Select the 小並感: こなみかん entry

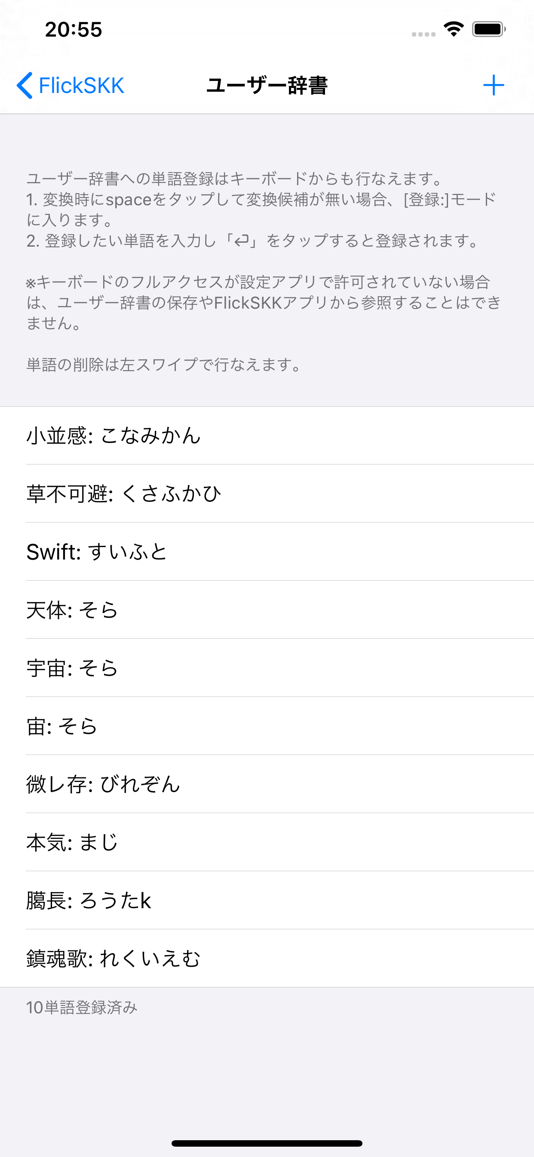267,436
